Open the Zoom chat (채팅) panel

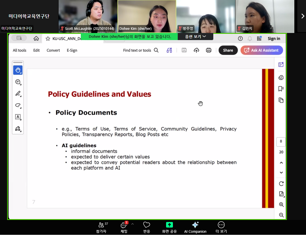pyautogui.click(x=124, y=227)
